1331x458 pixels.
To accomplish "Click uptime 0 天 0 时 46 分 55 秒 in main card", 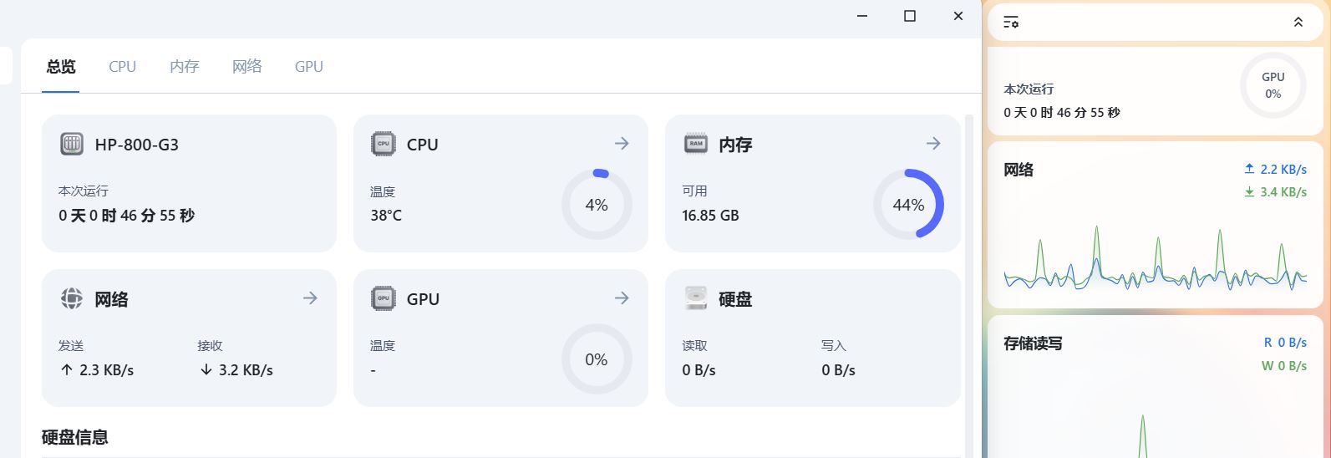I will pos(126,216).
